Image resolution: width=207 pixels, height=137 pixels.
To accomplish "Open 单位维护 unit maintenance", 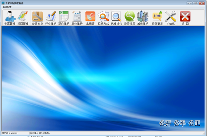I will pos(77,18).
